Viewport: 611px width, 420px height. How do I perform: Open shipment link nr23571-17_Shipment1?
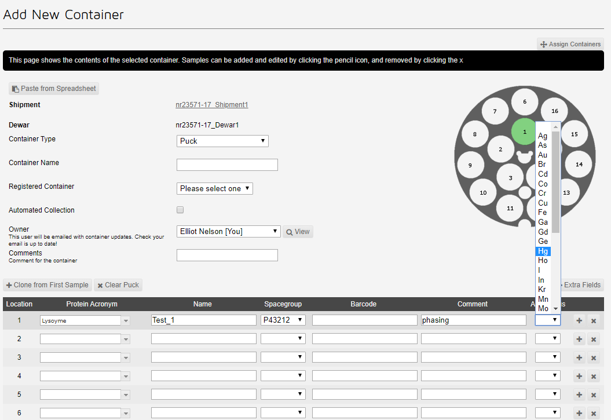pos(211,105)
